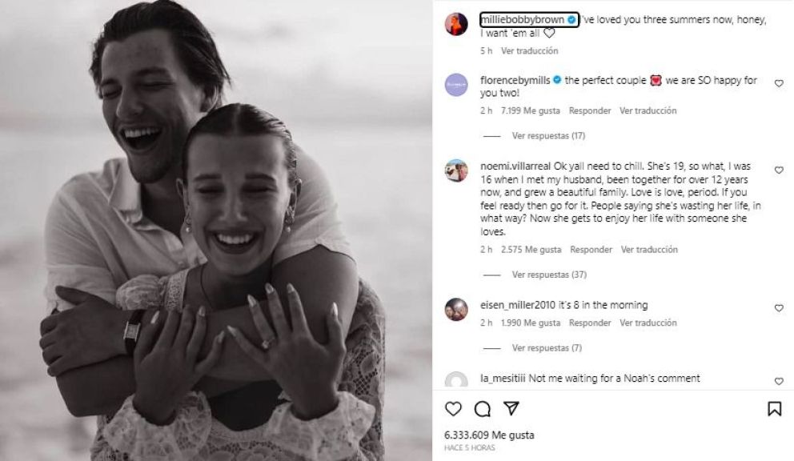Like the la_mesitiii comment

point(778,382)
